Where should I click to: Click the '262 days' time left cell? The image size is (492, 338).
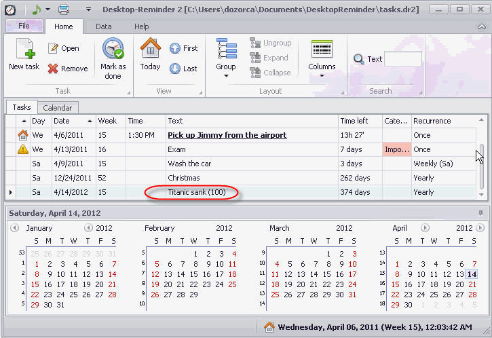(360, 178)
